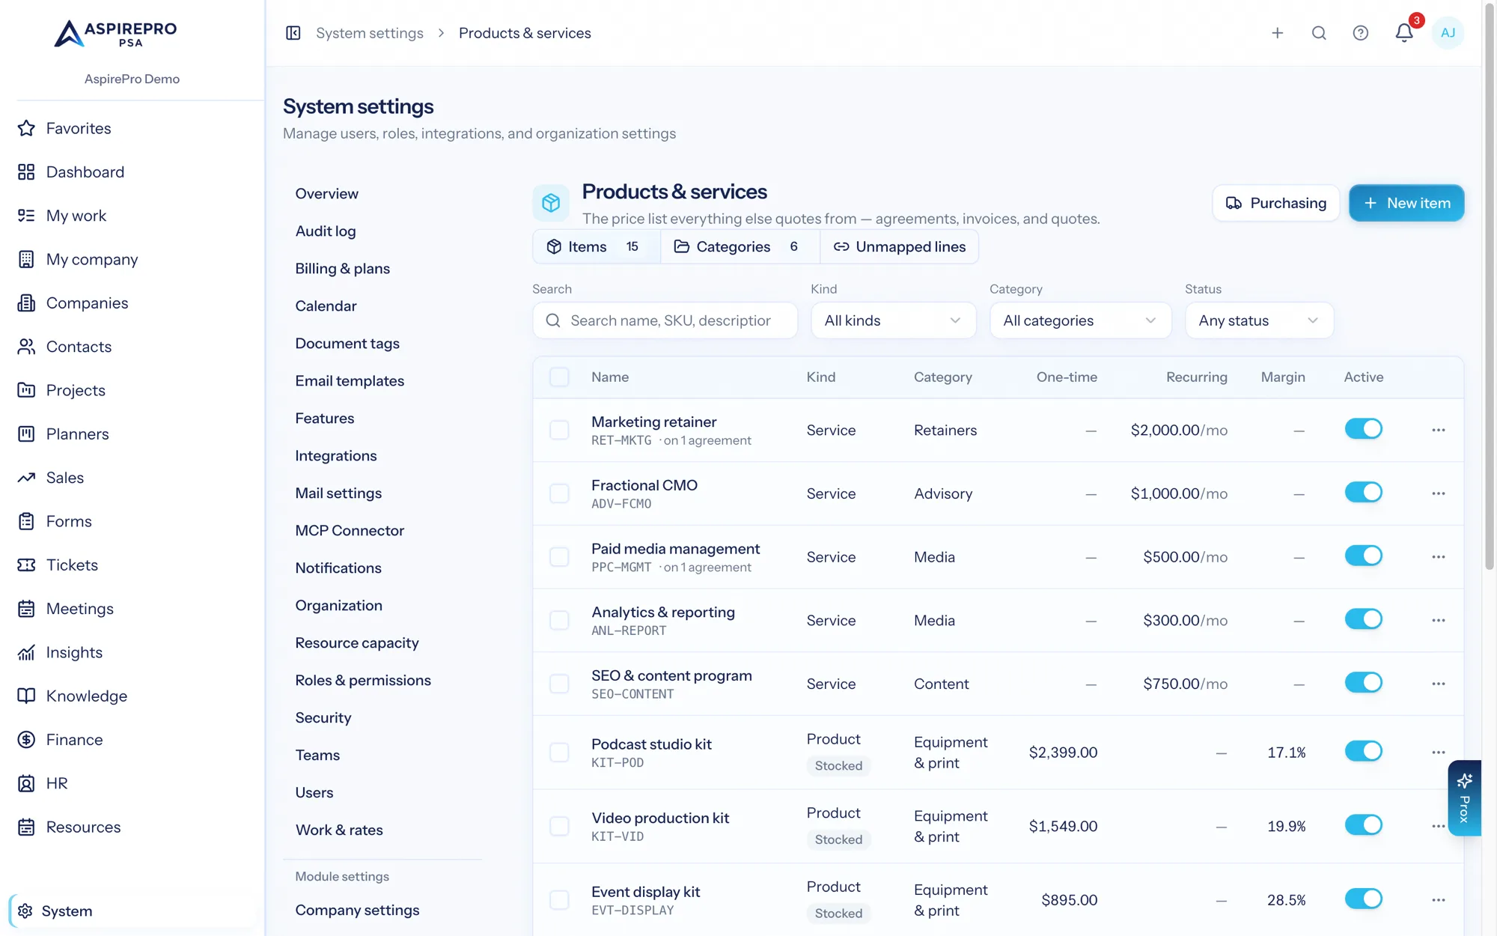Image resolution: width=1497 pixels, height=936 pixels.
Task: Open the notifications bell
Action: coord(1404,33)
